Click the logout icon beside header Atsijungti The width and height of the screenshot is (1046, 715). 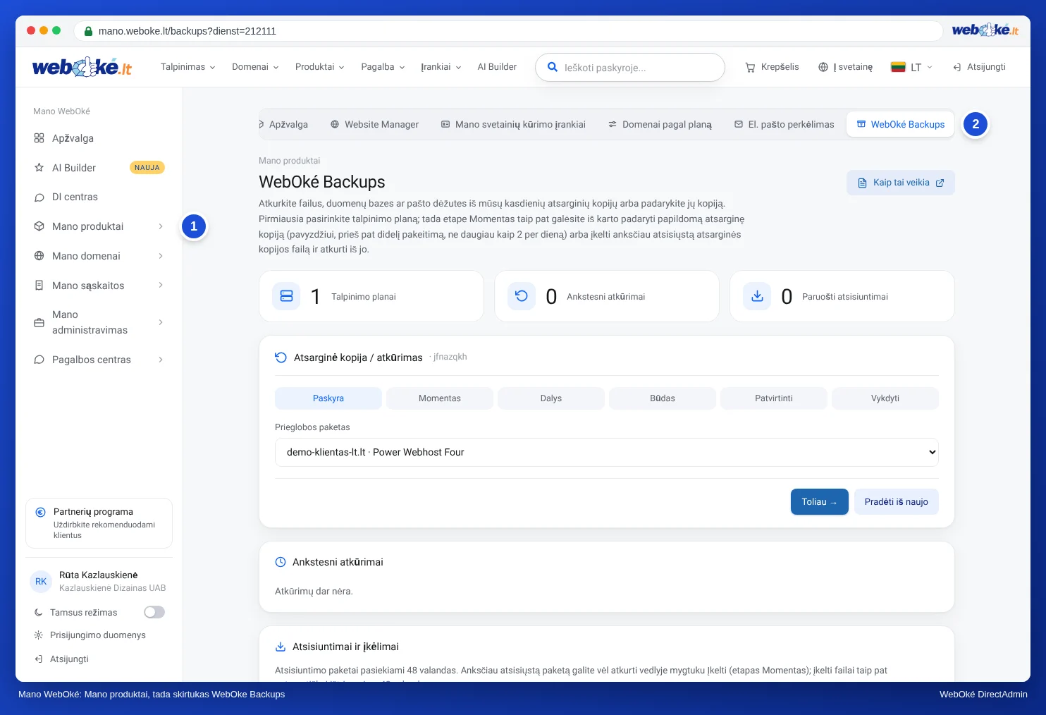click(957, 67)
